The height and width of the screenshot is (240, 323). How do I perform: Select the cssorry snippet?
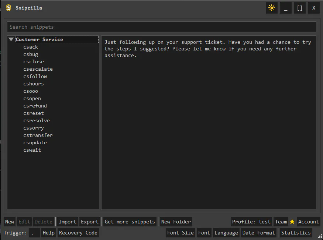pos(34,128)
